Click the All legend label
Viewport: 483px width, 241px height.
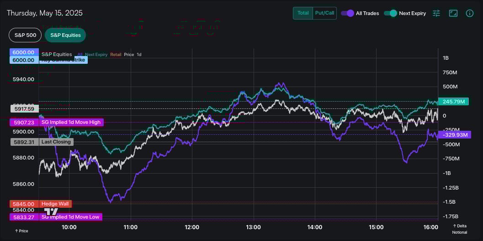(x=80, y=55)
